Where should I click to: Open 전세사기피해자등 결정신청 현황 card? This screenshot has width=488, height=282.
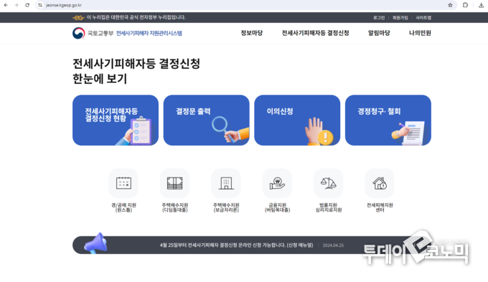coord(116,120)
